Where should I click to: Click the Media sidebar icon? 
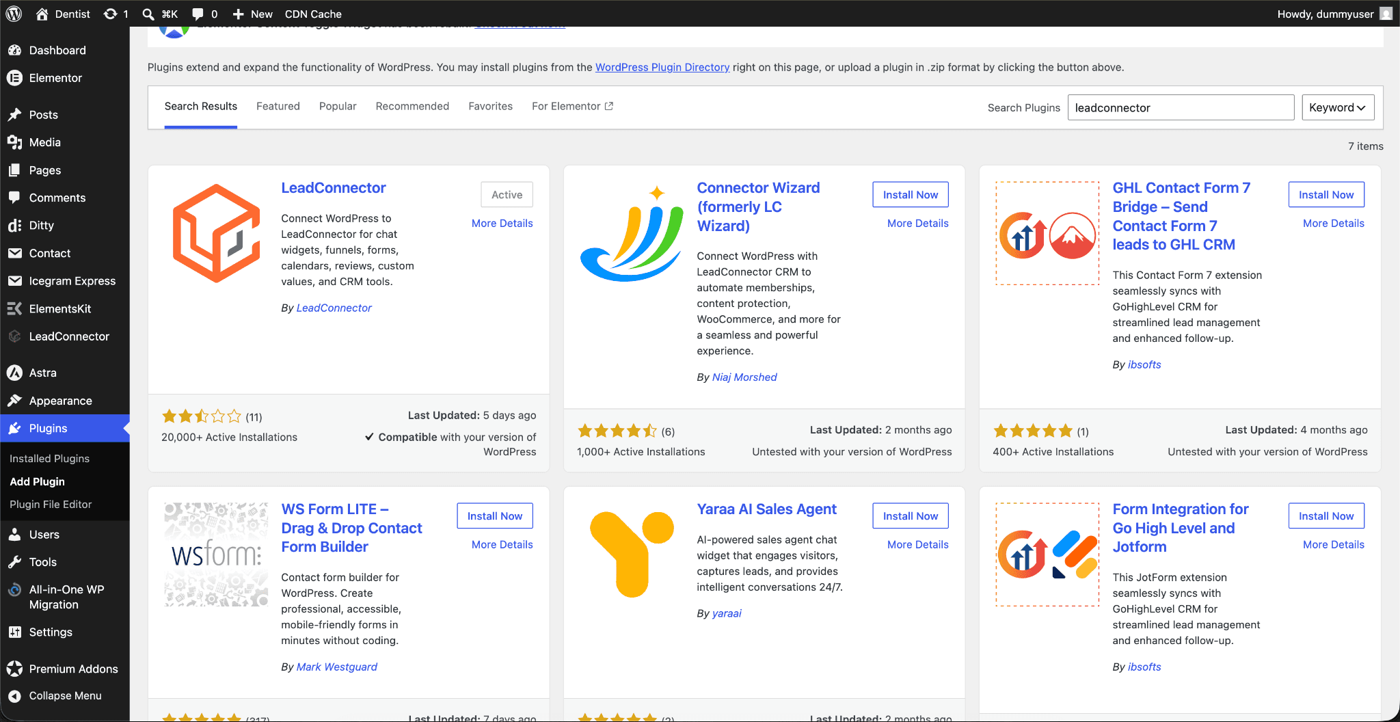click(14, 142)
